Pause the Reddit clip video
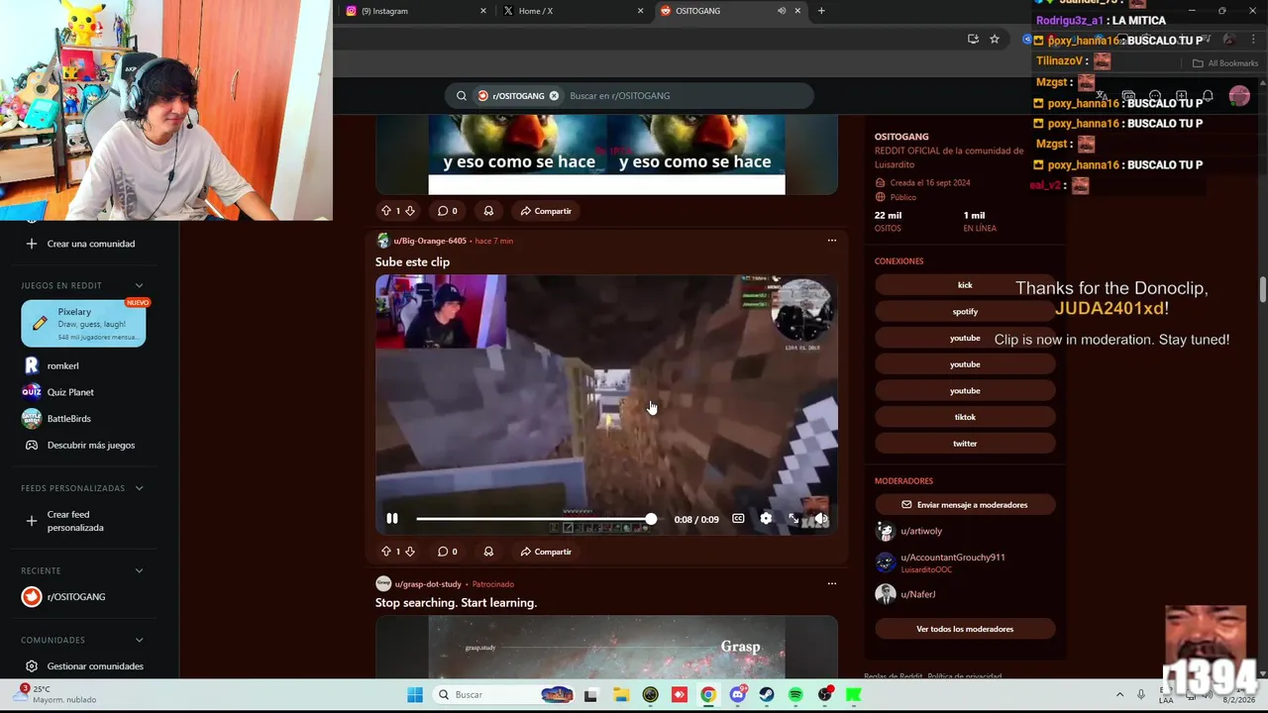 click(x=392, y=519)
